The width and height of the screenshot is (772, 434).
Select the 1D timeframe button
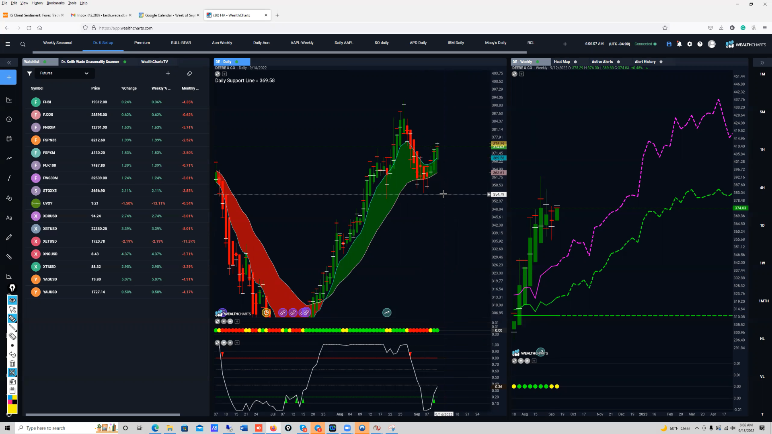[x=762, y=225]
